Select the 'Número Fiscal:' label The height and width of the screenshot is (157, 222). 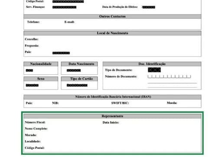click(35, 122)
